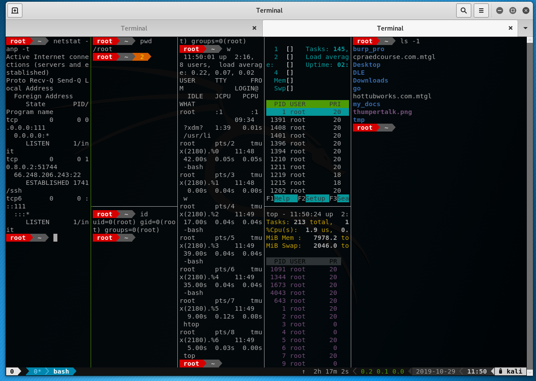Open the search magnifier icon
The image size is (536, 381).
463,10
